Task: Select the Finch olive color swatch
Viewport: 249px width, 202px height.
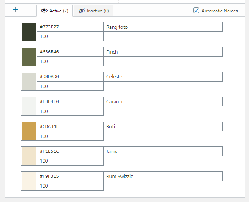Action: (29, 57)
